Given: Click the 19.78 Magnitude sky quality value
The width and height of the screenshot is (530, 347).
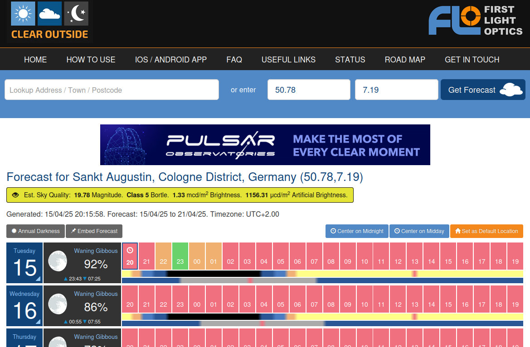Looking at the screenshot, I should click(98, 195).
